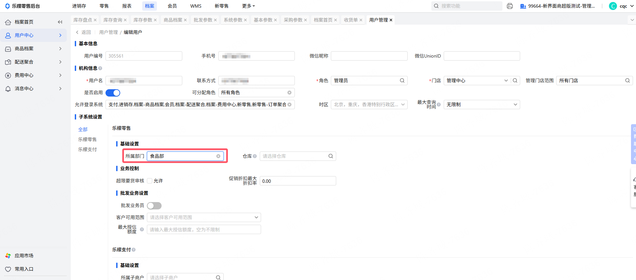Open 常用入口 in the sidebar
The width and height of the screenshot is (636, 280).
coord(24,269)
